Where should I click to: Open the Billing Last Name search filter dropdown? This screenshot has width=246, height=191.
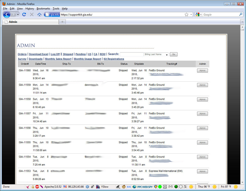click(x=156, y=54)
